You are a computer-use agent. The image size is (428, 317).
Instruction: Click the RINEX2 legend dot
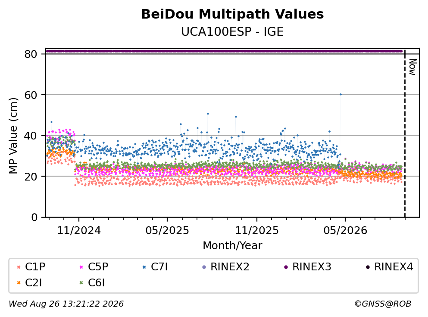tap(204, 267)
